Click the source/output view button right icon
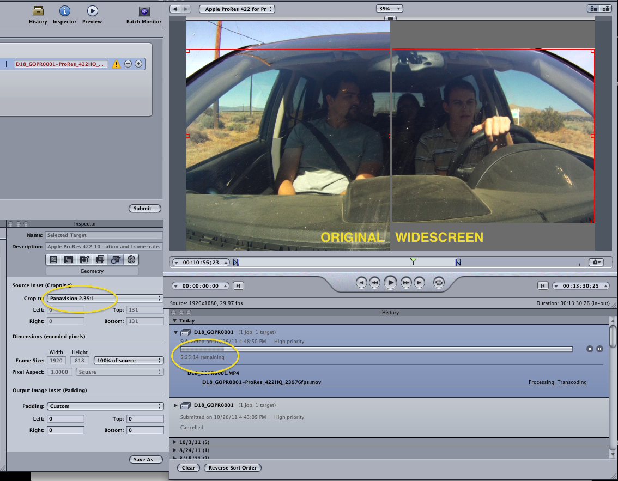Viewport: 618px width, 481px height. pos(605,9)
